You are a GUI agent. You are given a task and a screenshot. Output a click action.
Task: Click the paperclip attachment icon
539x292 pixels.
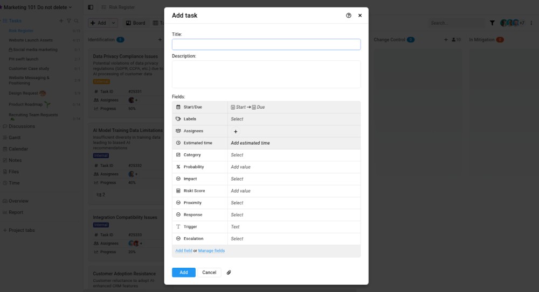pos(229,273)
